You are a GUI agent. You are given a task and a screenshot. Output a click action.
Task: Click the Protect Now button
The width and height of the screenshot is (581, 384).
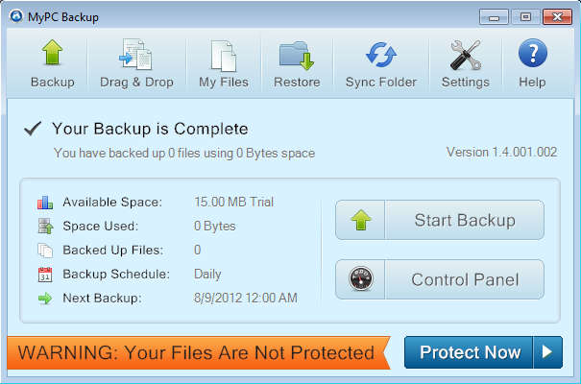pos(470,352)
